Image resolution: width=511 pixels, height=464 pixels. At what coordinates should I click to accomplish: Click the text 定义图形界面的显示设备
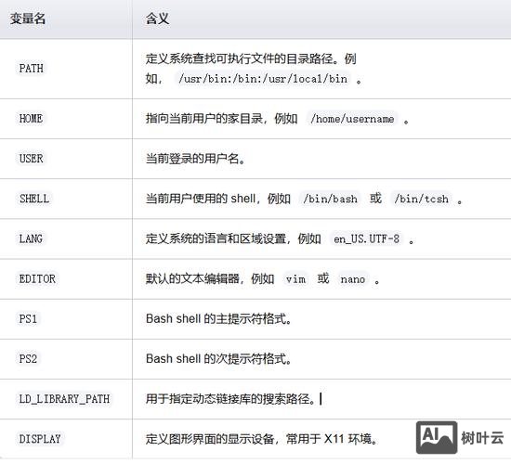[x=210, y=439]
